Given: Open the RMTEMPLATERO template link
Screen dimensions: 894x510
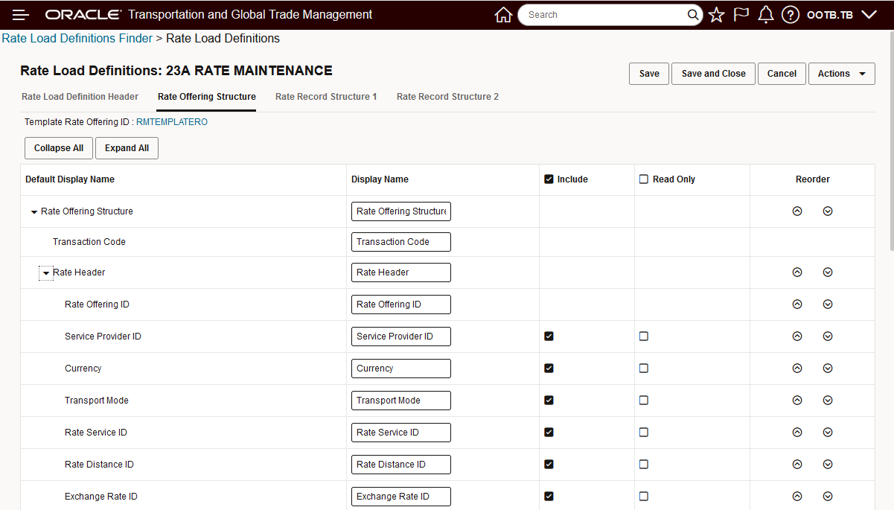Looking at the screenshot, I should point(172,122).
